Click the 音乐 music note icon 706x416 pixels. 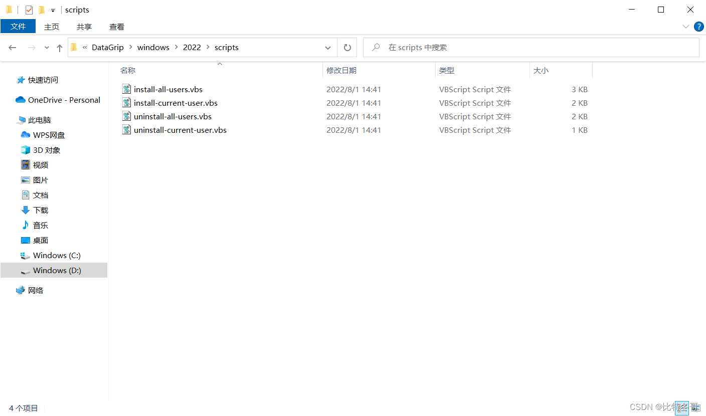(26, 225)
